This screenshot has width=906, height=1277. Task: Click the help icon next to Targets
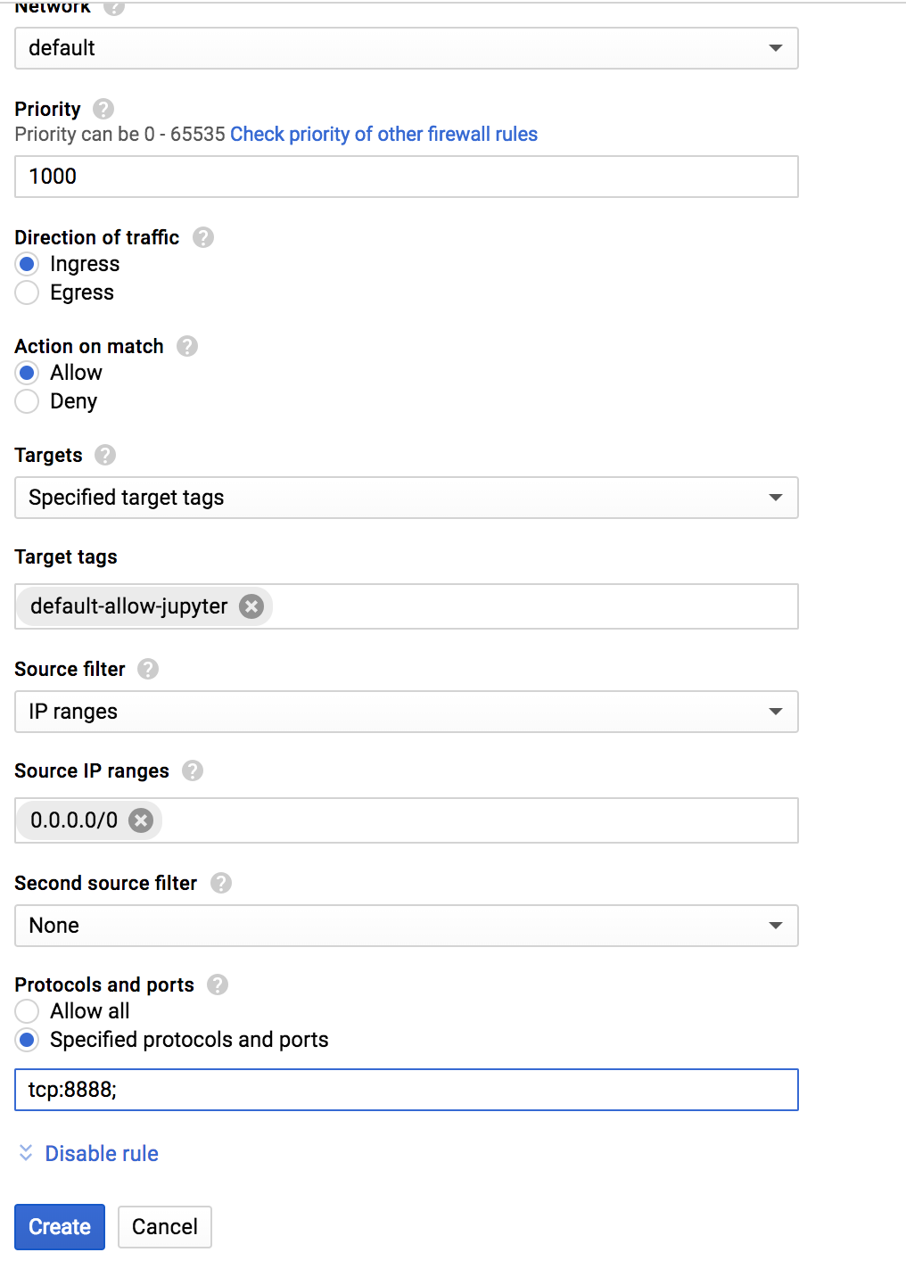105,455
